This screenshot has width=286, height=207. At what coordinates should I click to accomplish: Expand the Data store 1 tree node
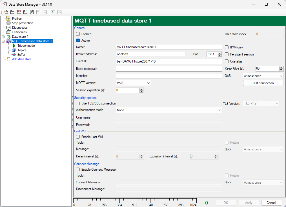[x=3, y=37]
